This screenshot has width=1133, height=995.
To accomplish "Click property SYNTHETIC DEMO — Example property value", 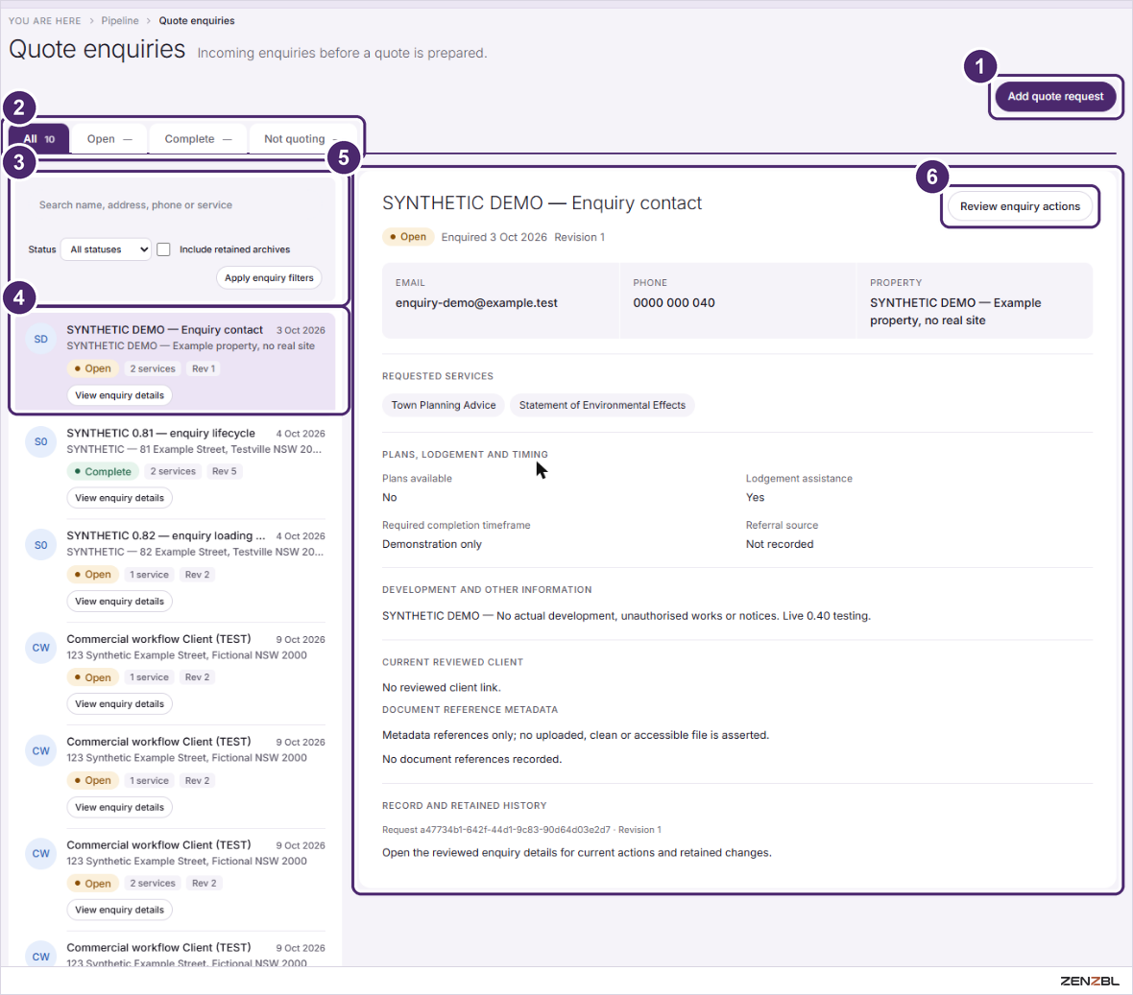I will (x=955, y=312).
